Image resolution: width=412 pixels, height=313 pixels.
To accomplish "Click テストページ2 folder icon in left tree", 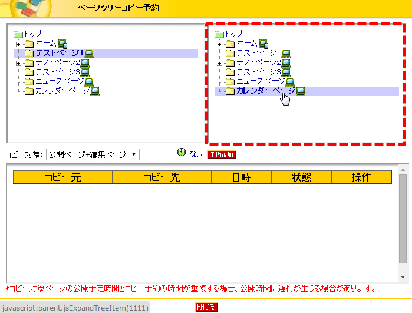I will (x=29, y=63).
